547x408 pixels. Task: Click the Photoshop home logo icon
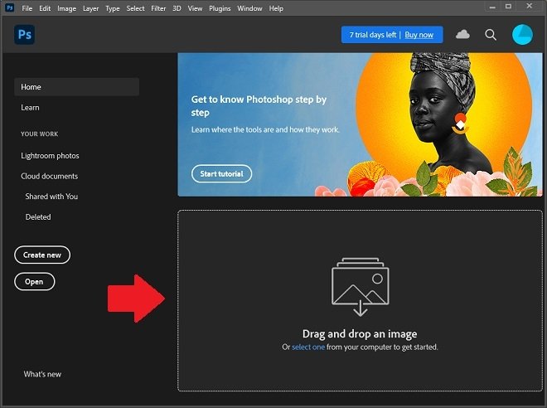[x=24, y=35]
